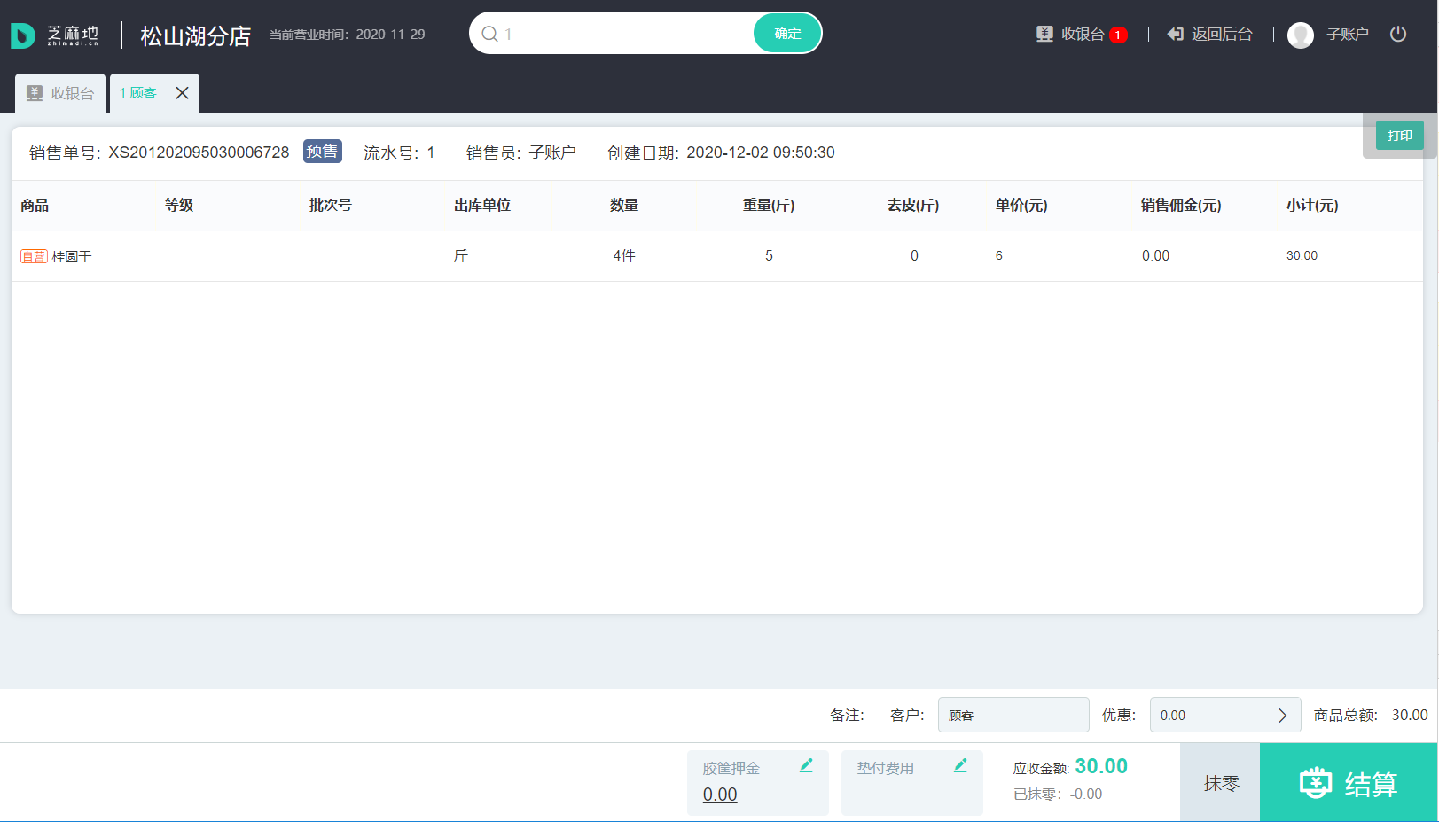Click the 收银台 icon in header

1044,34
